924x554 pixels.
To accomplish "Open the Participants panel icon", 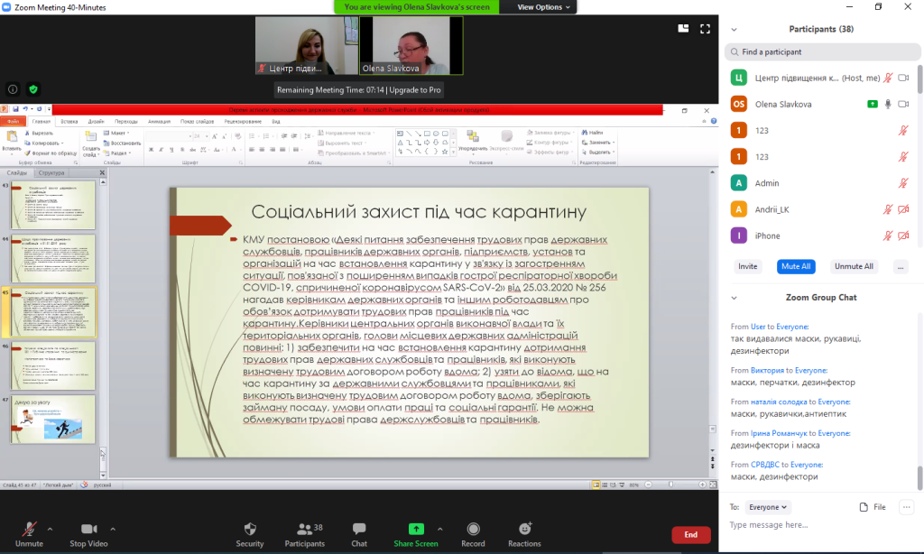I will (x=305, y=530).
